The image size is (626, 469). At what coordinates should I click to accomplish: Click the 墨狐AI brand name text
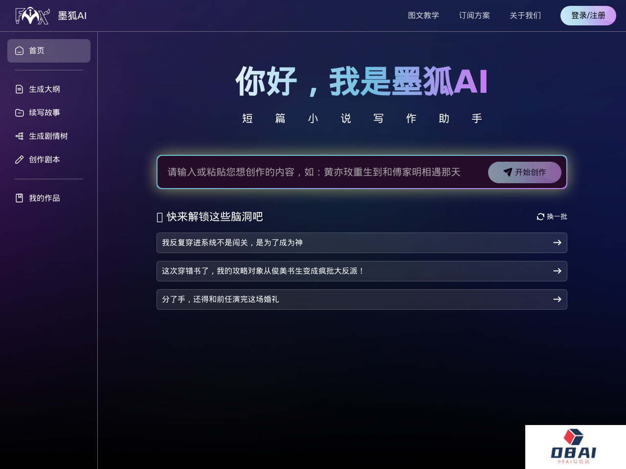click(72, 16)
